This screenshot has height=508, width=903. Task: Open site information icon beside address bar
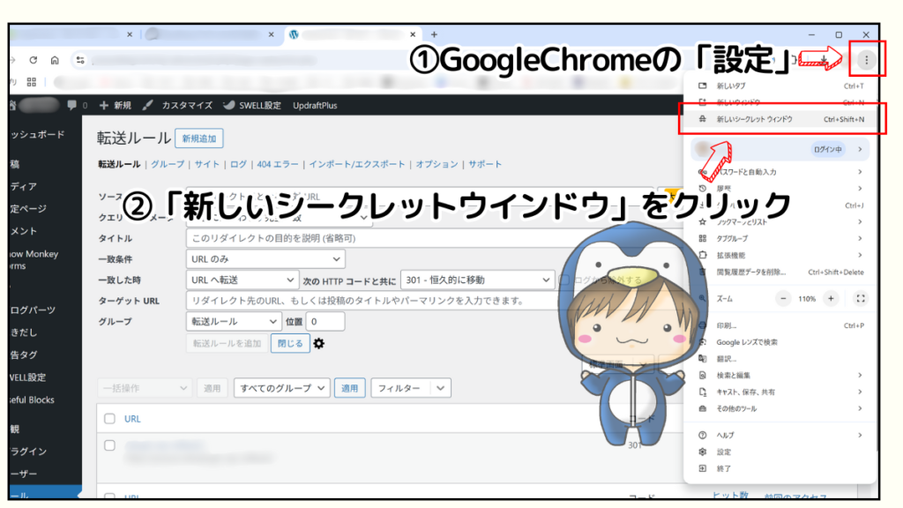coord(80,60)
